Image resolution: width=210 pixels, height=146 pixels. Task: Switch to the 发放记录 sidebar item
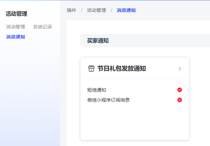(x=42, y=27)
